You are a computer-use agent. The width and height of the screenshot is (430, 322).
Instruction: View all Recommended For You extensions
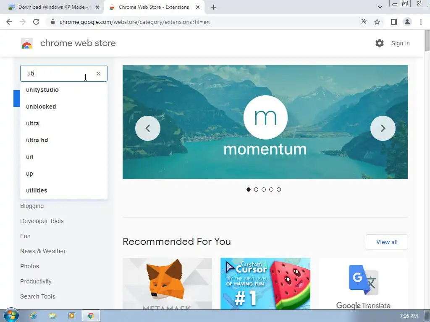coord(387,242)
